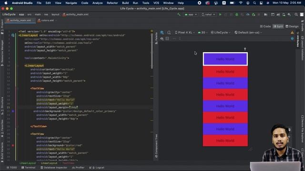
Task: Open the Layout Validation tool window
Action: tap(303, 48)
